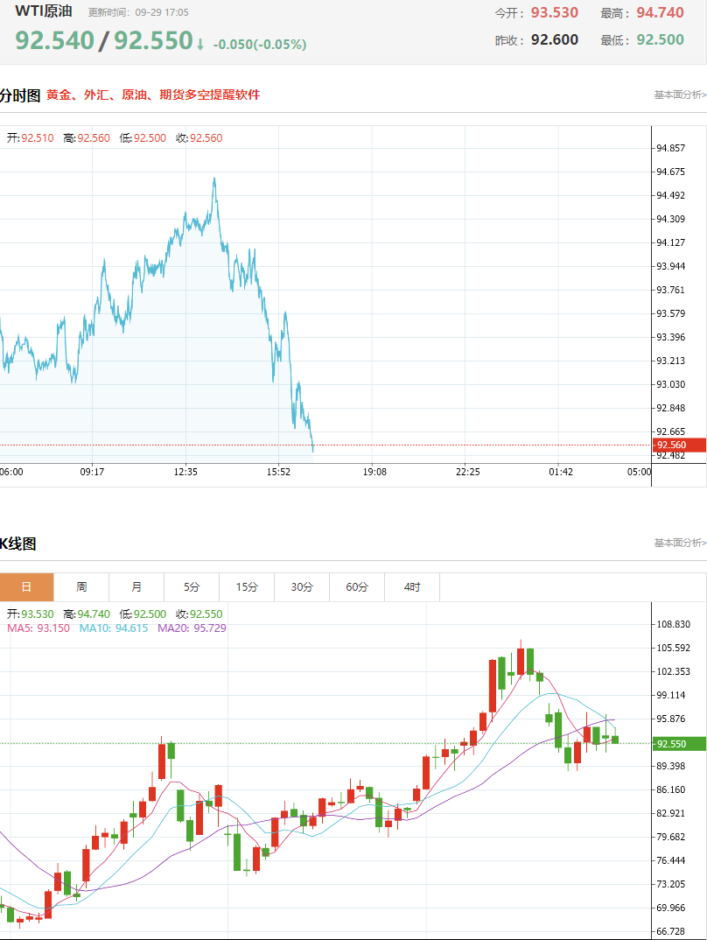Viewport: 707px width, 940px height.
Task: Click the MA5: 93.150 legend value
Action: (x=38, y=628)
